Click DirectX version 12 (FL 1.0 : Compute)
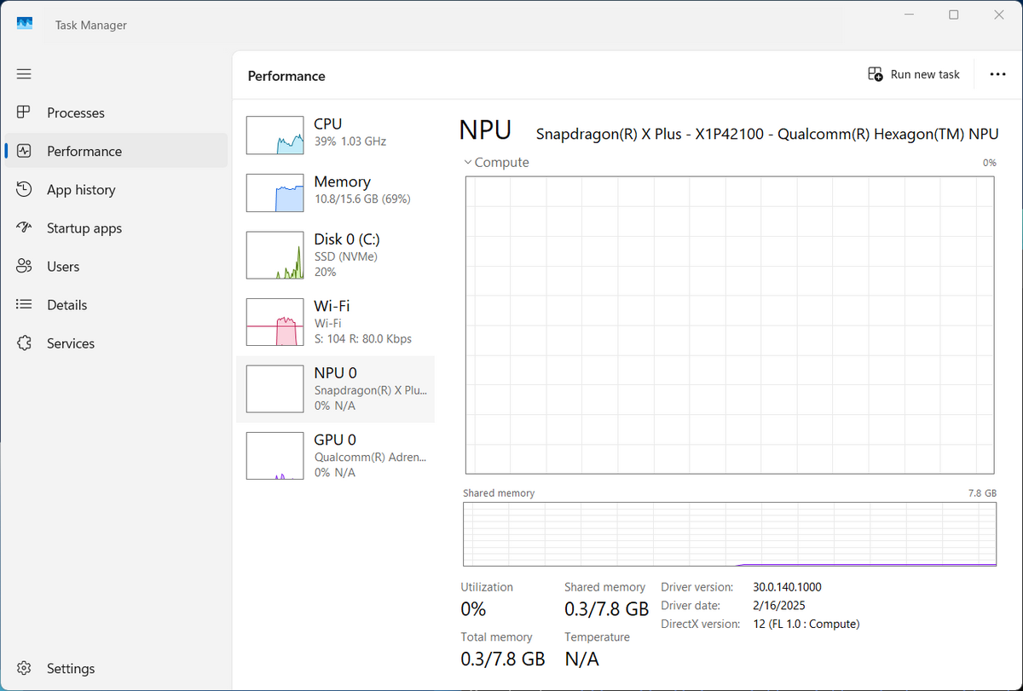 click(806, 624)
